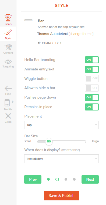Image resolution: width=106 pixels, height=205 pixels.
Task: Open the Content cards icon
Action: click(x=8, y=47)
